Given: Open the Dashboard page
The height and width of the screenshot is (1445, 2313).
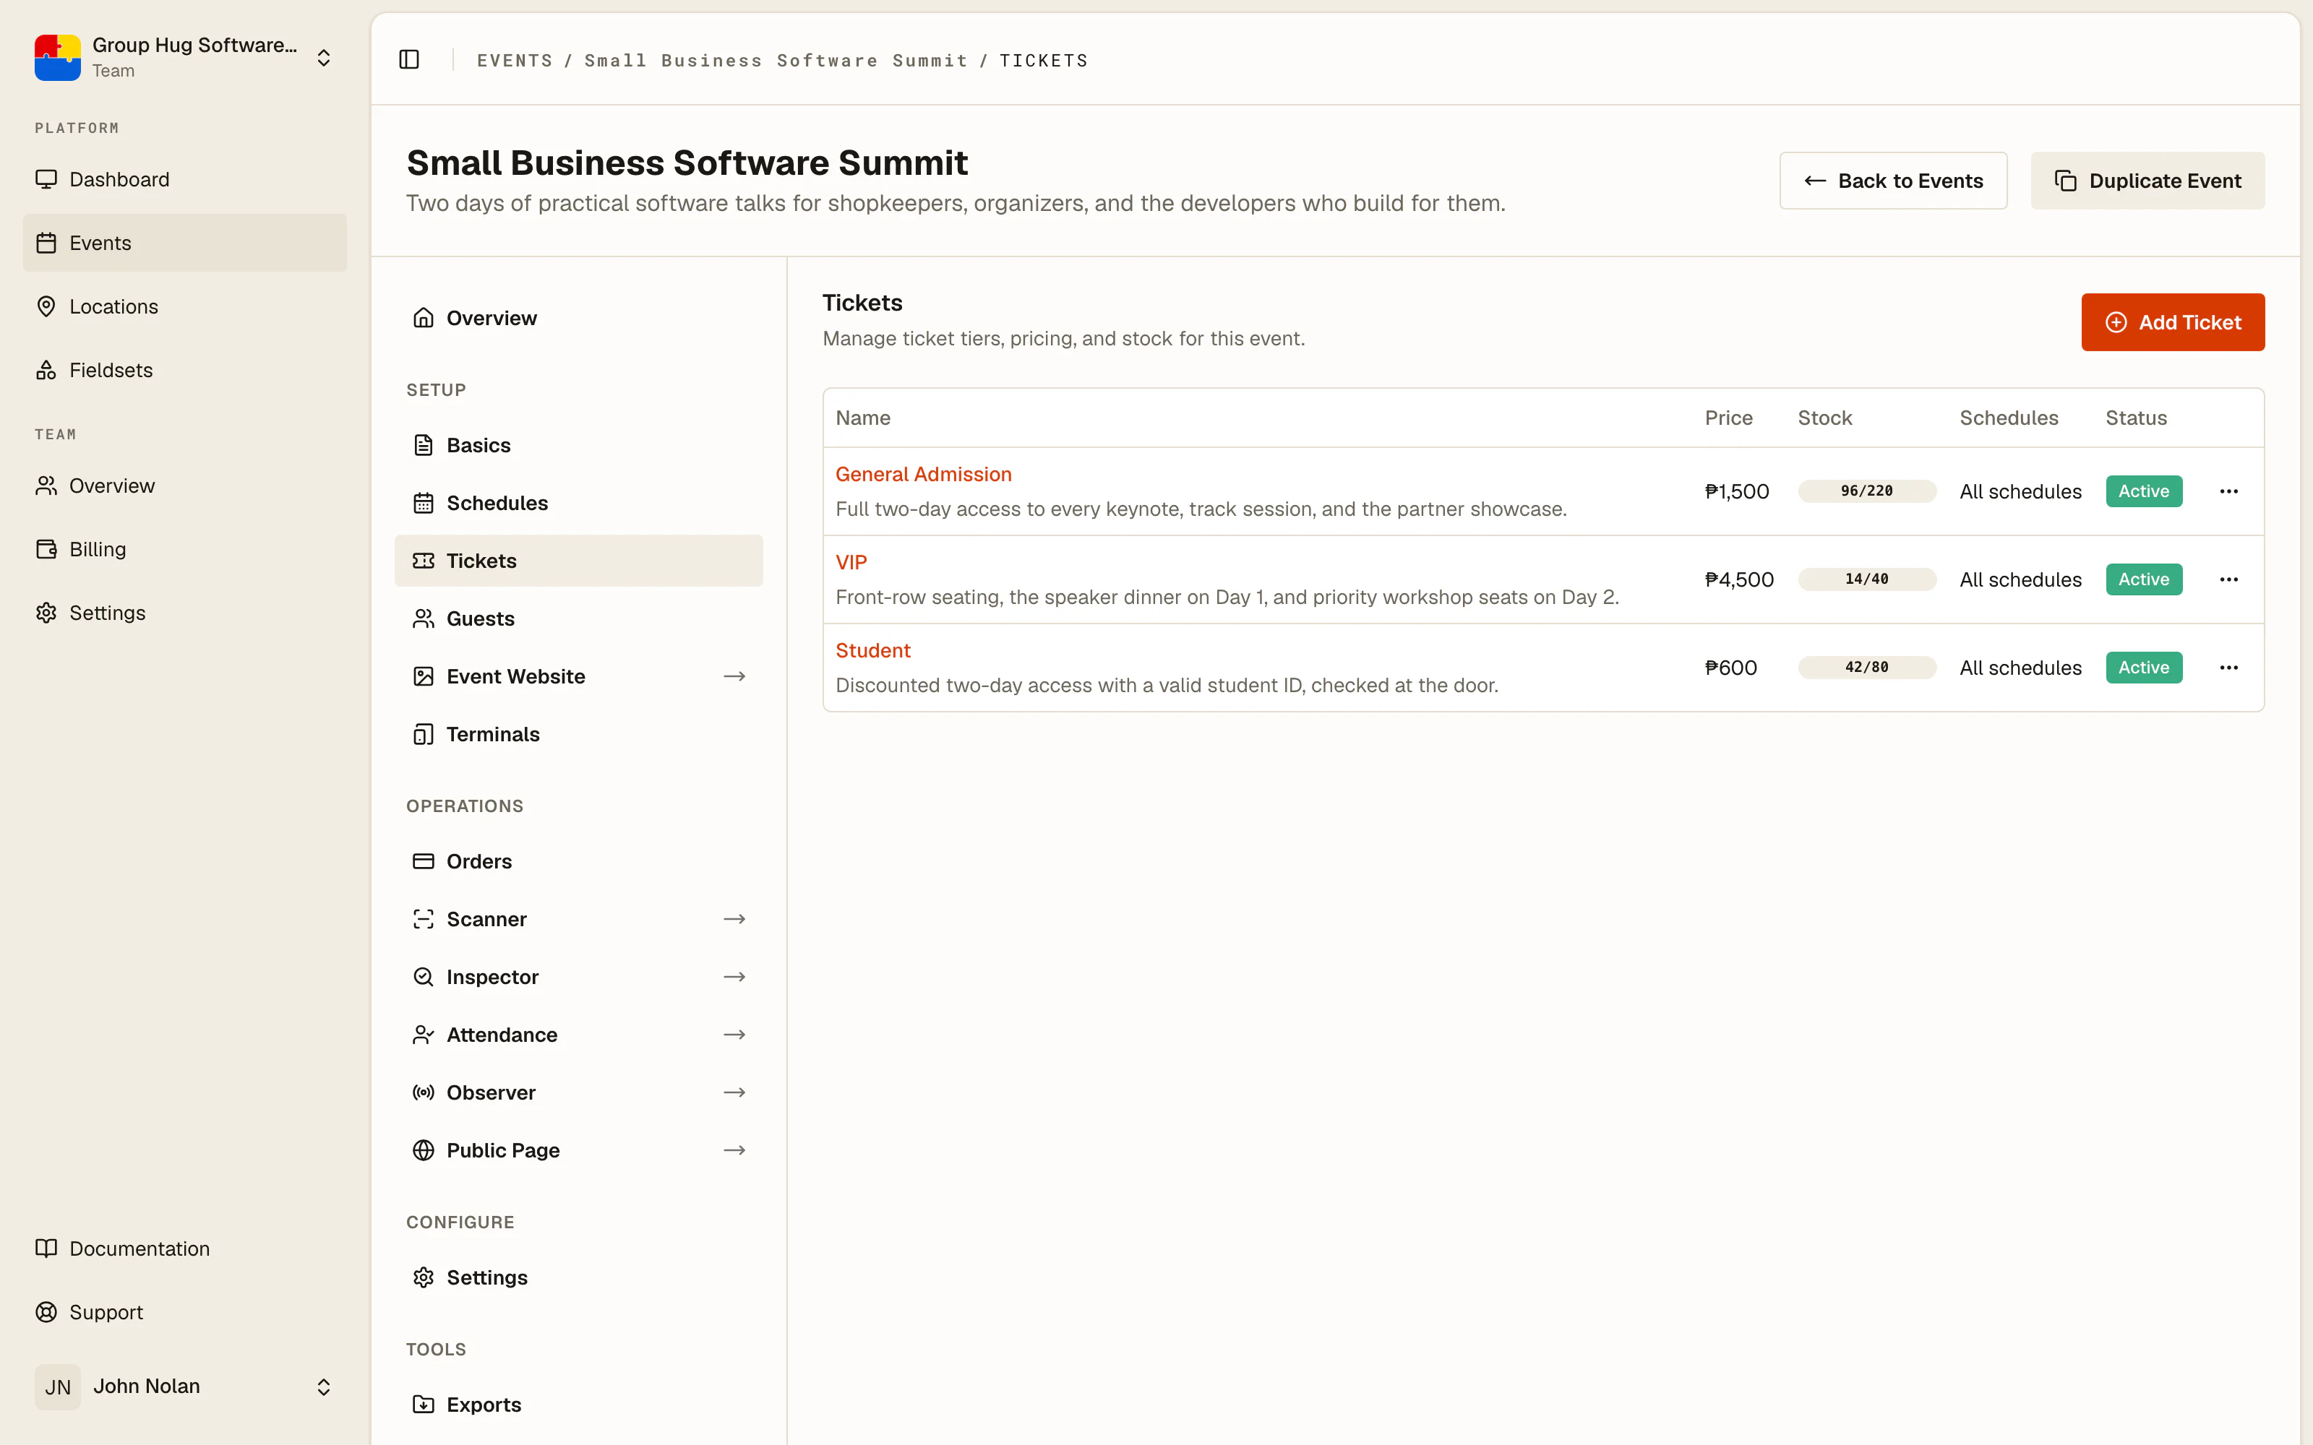Looking at the screenshot, I should point(186,178).
